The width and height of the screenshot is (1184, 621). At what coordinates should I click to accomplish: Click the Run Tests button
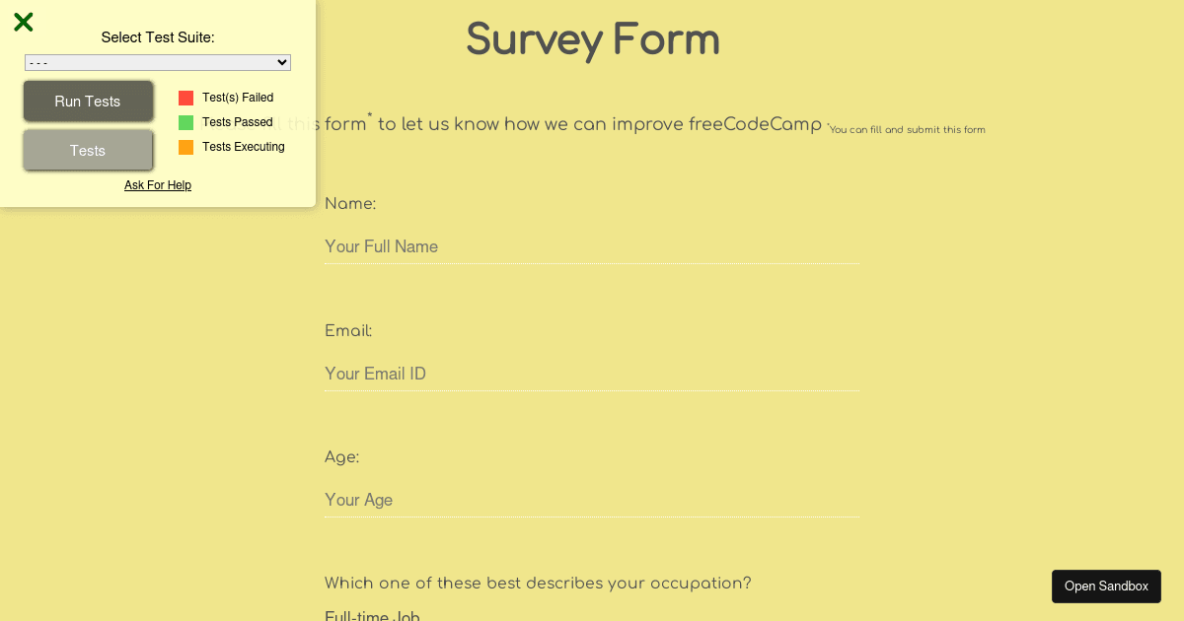(x=88, y=101)
